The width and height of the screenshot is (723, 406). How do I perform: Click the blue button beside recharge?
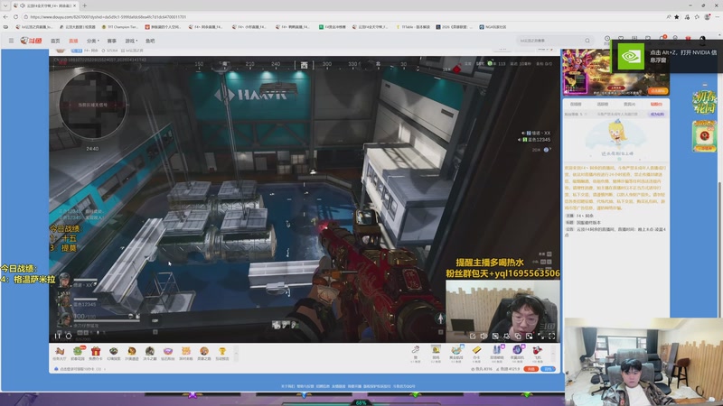click(x=548, y=369)
